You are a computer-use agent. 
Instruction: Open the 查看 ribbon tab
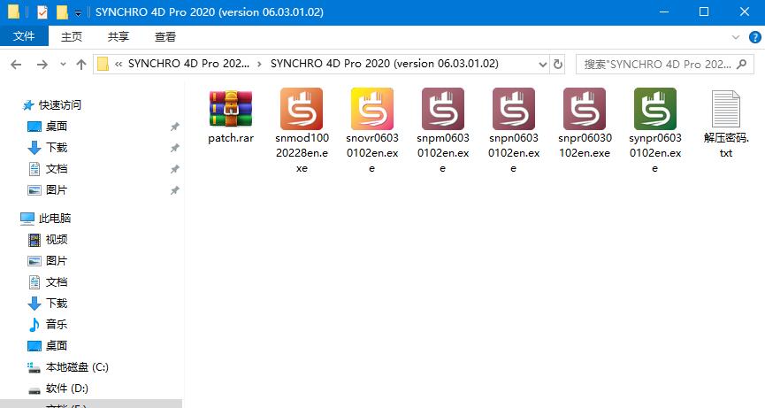coord(165,36)
